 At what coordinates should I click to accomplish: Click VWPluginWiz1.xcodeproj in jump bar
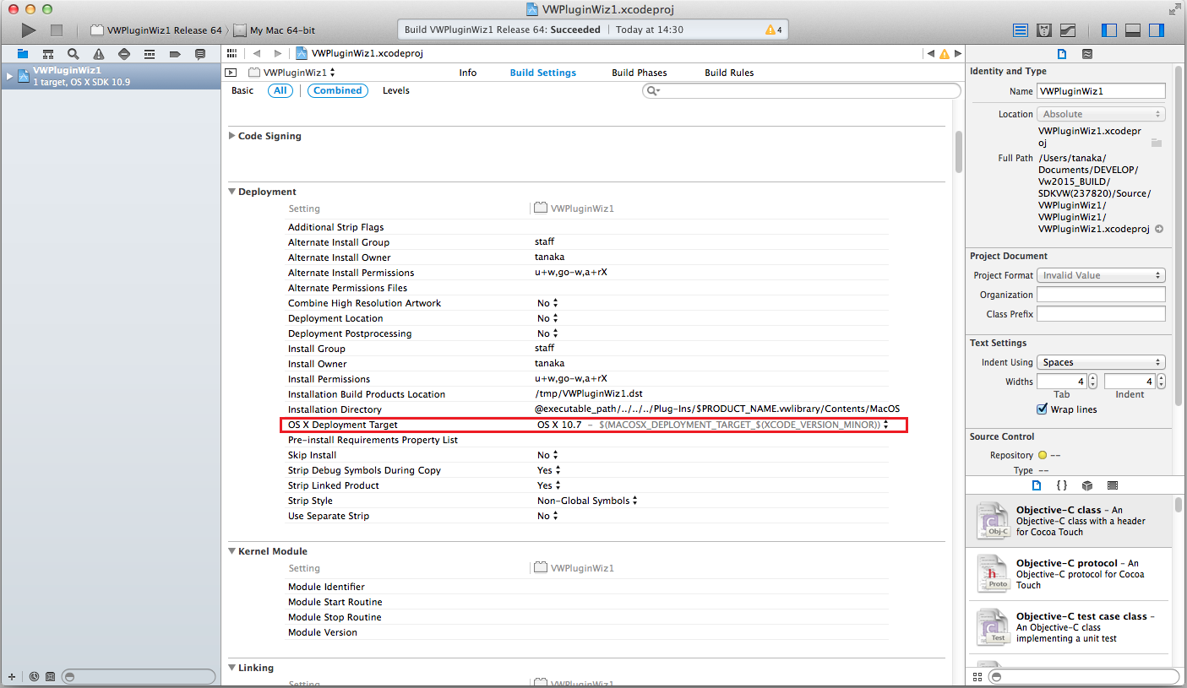(x=360, y=53)
